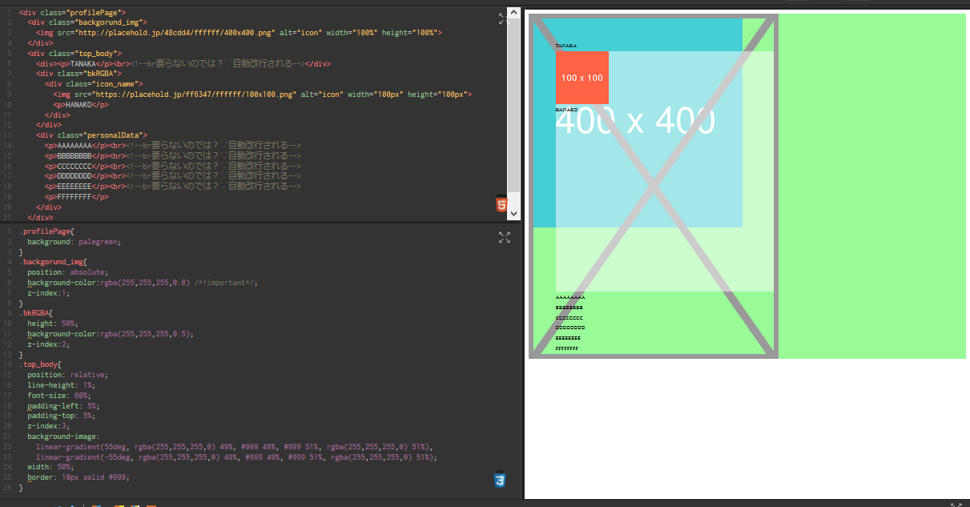Click 'position: relative;' in the CSS editor
This screenshot has height=507, width=970.
pyautogui.click(x=67, y=375)
